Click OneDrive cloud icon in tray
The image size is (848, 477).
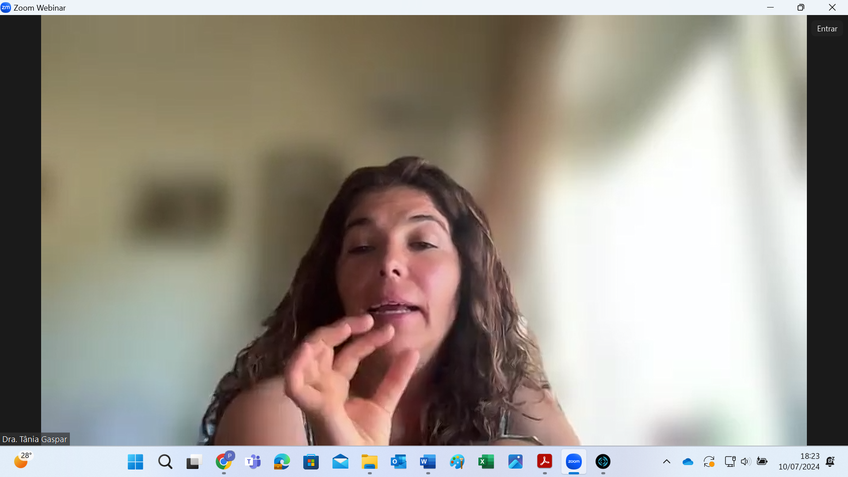coord(688,462)
